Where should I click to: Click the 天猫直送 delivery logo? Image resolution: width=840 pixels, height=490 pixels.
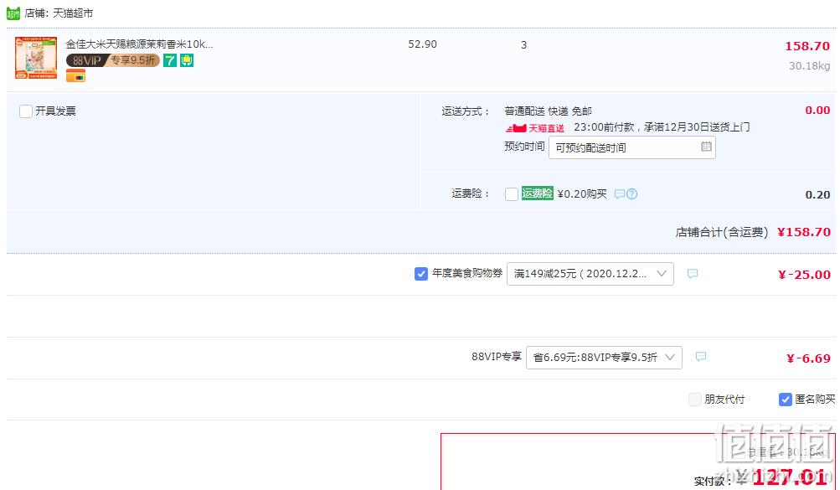pos(534,128)
